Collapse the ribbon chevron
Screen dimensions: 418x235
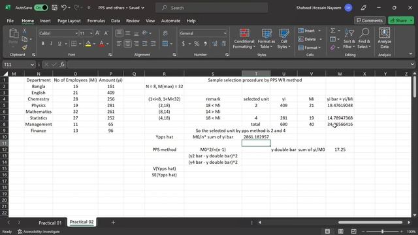click(411, 54)
